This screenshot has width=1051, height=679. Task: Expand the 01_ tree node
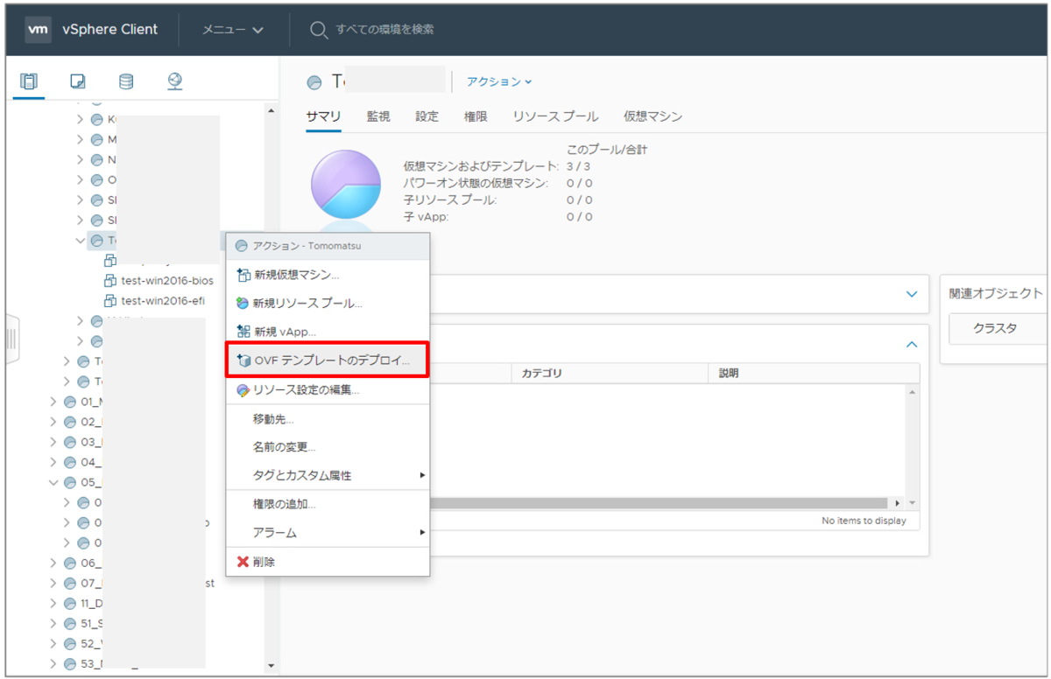pyautogui.click(x=54, y=402)
